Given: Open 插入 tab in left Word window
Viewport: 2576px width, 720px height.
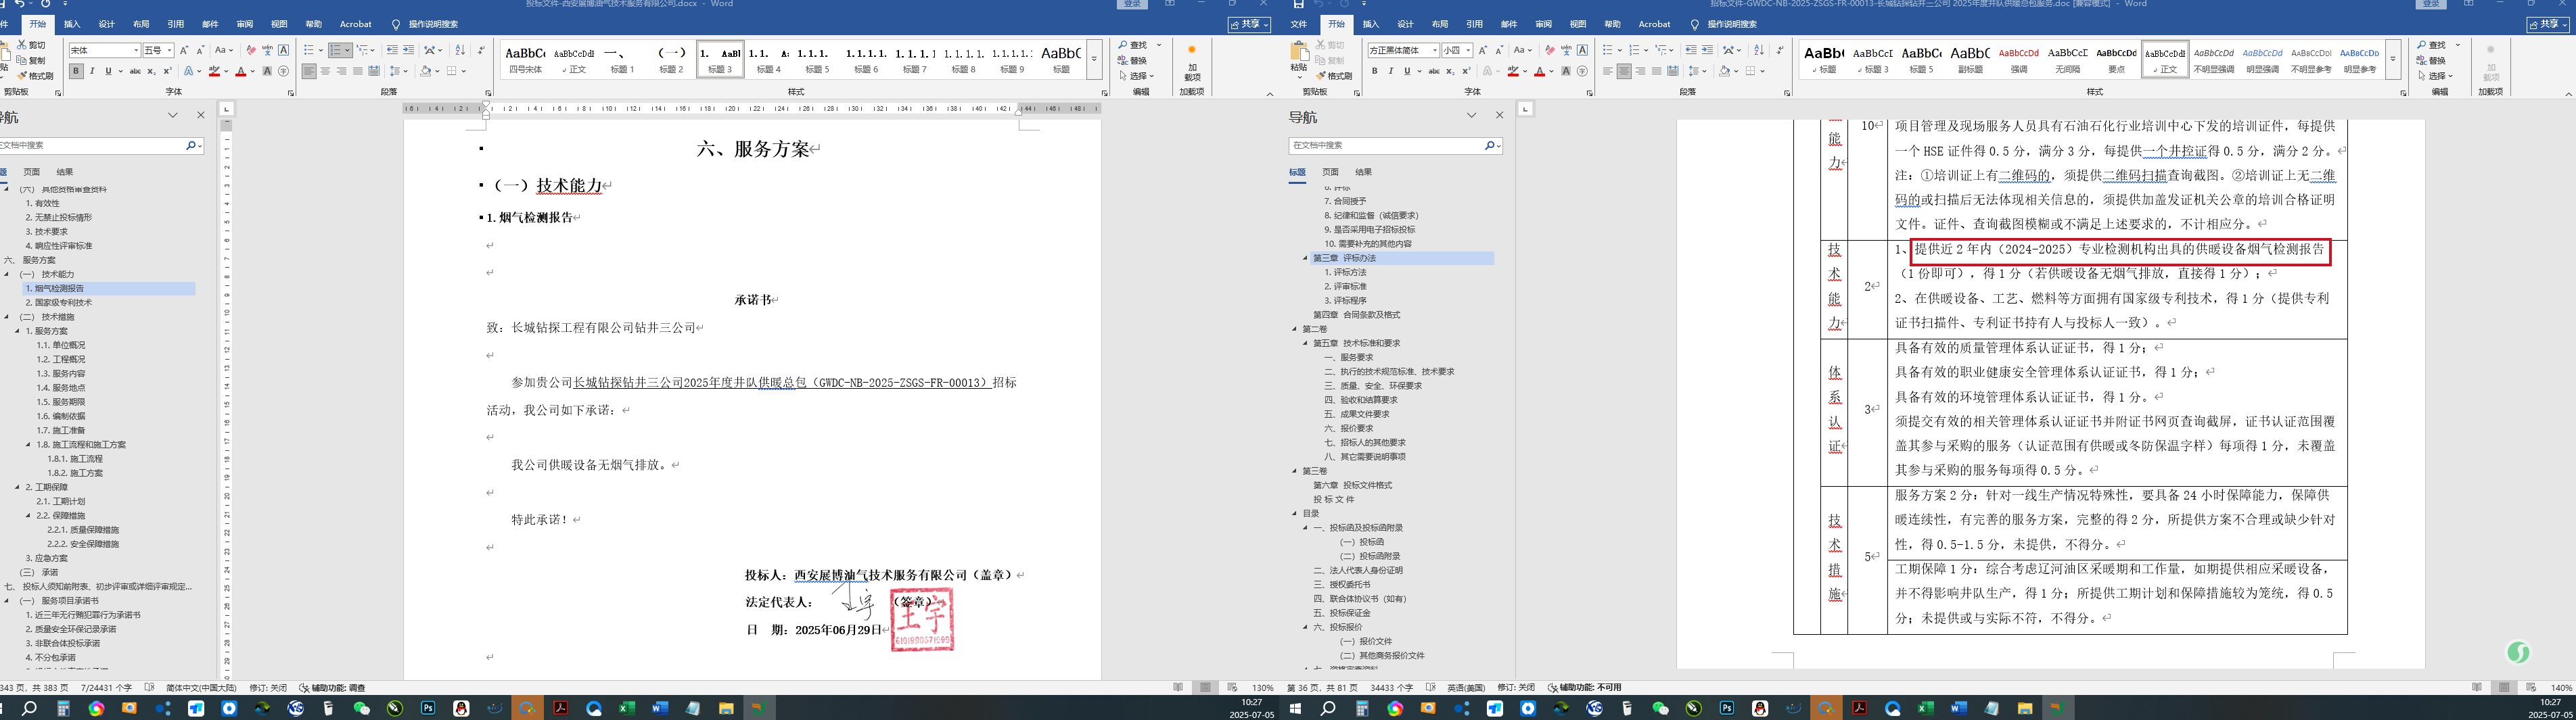Looking at the screenshot, I should [x=72, y=24].
